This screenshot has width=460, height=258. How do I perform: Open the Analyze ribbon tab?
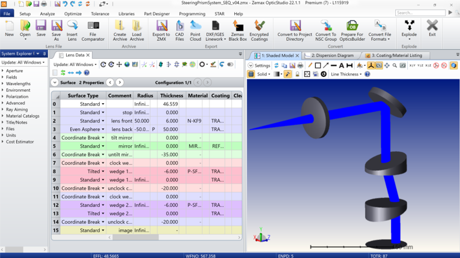(47, 14)
